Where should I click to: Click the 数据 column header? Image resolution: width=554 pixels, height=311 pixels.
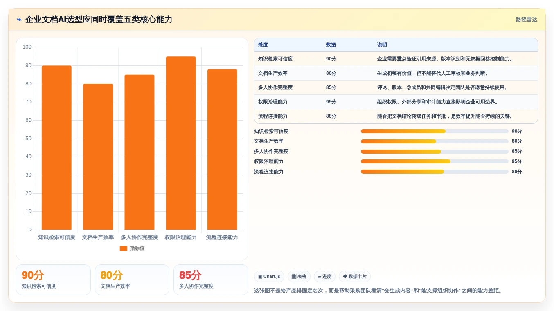point(331,45)
